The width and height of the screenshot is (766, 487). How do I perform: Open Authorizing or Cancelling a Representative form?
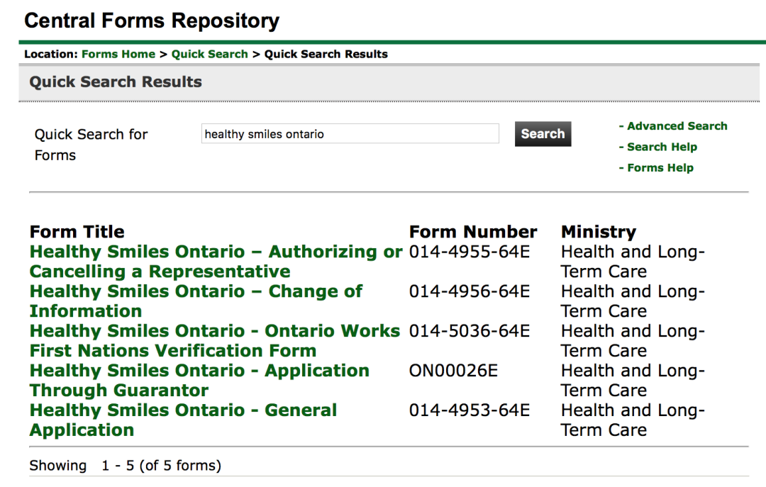click(216, 262)
